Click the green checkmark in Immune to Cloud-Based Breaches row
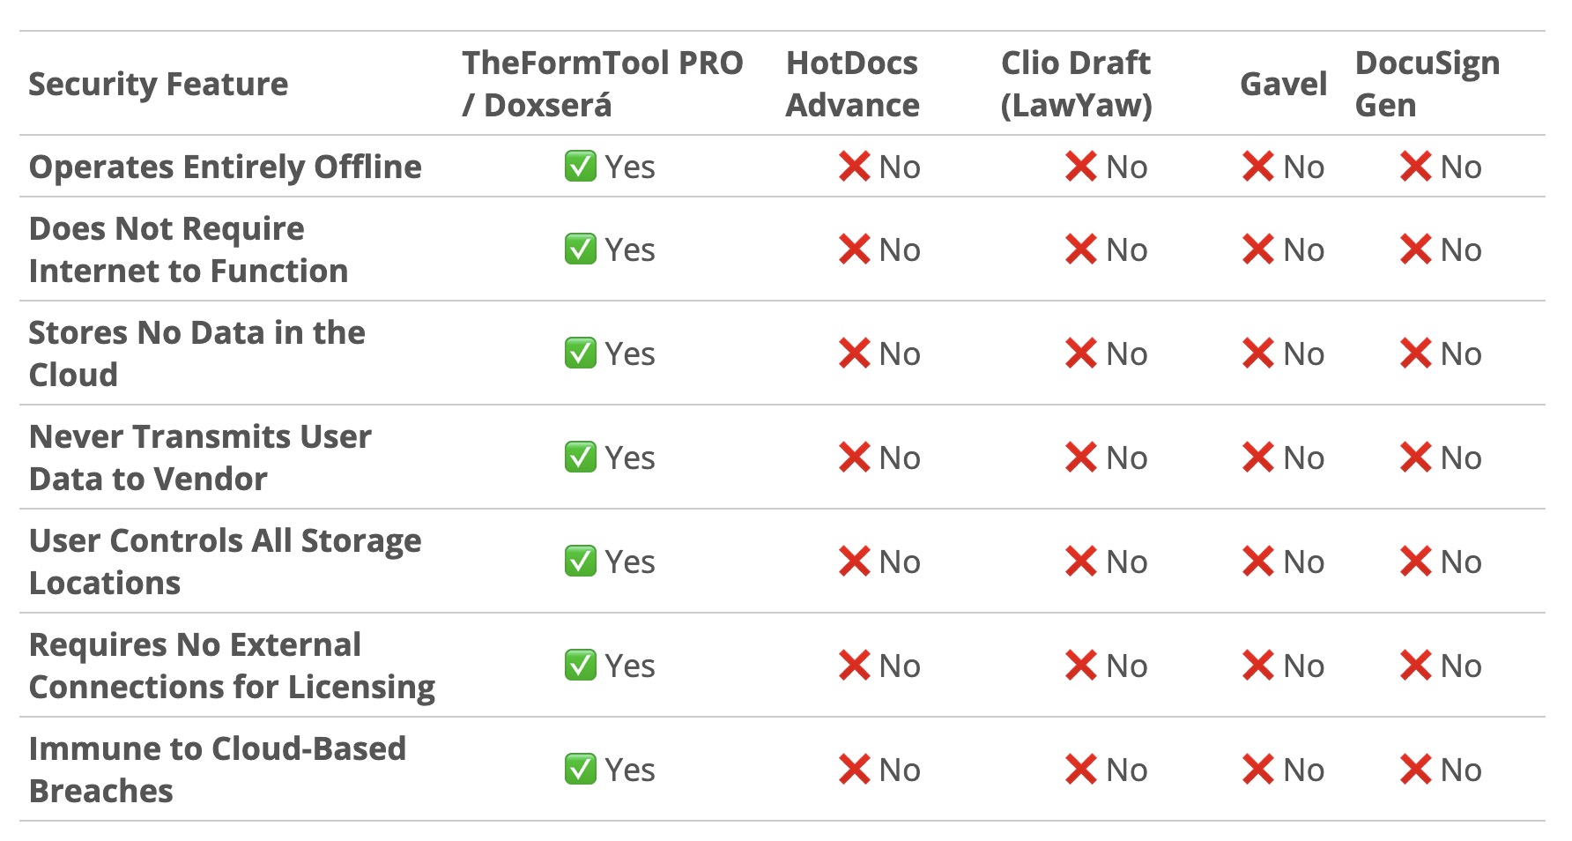Viewport: 1572px width, 841px height. [x=580, y=770]
